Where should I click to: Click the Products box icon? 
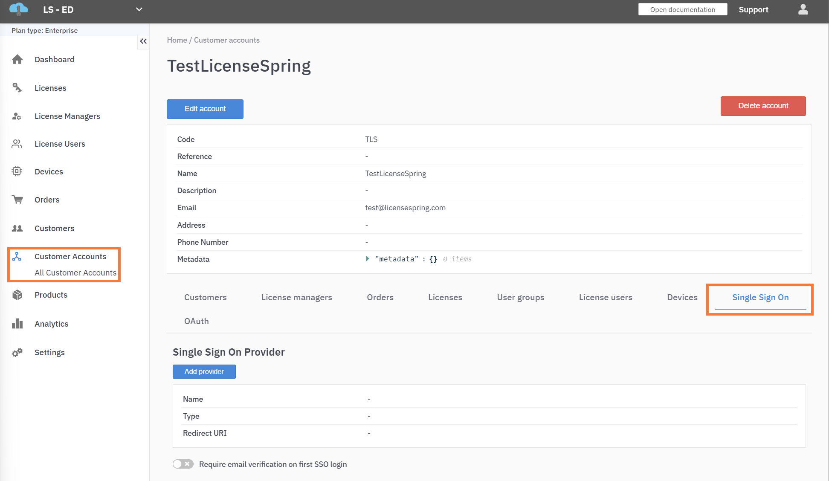pos(17,295)
